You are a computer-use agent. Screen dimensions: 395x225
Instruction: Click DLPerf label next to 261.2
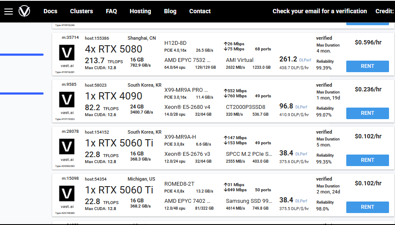[x=305, y=60]
